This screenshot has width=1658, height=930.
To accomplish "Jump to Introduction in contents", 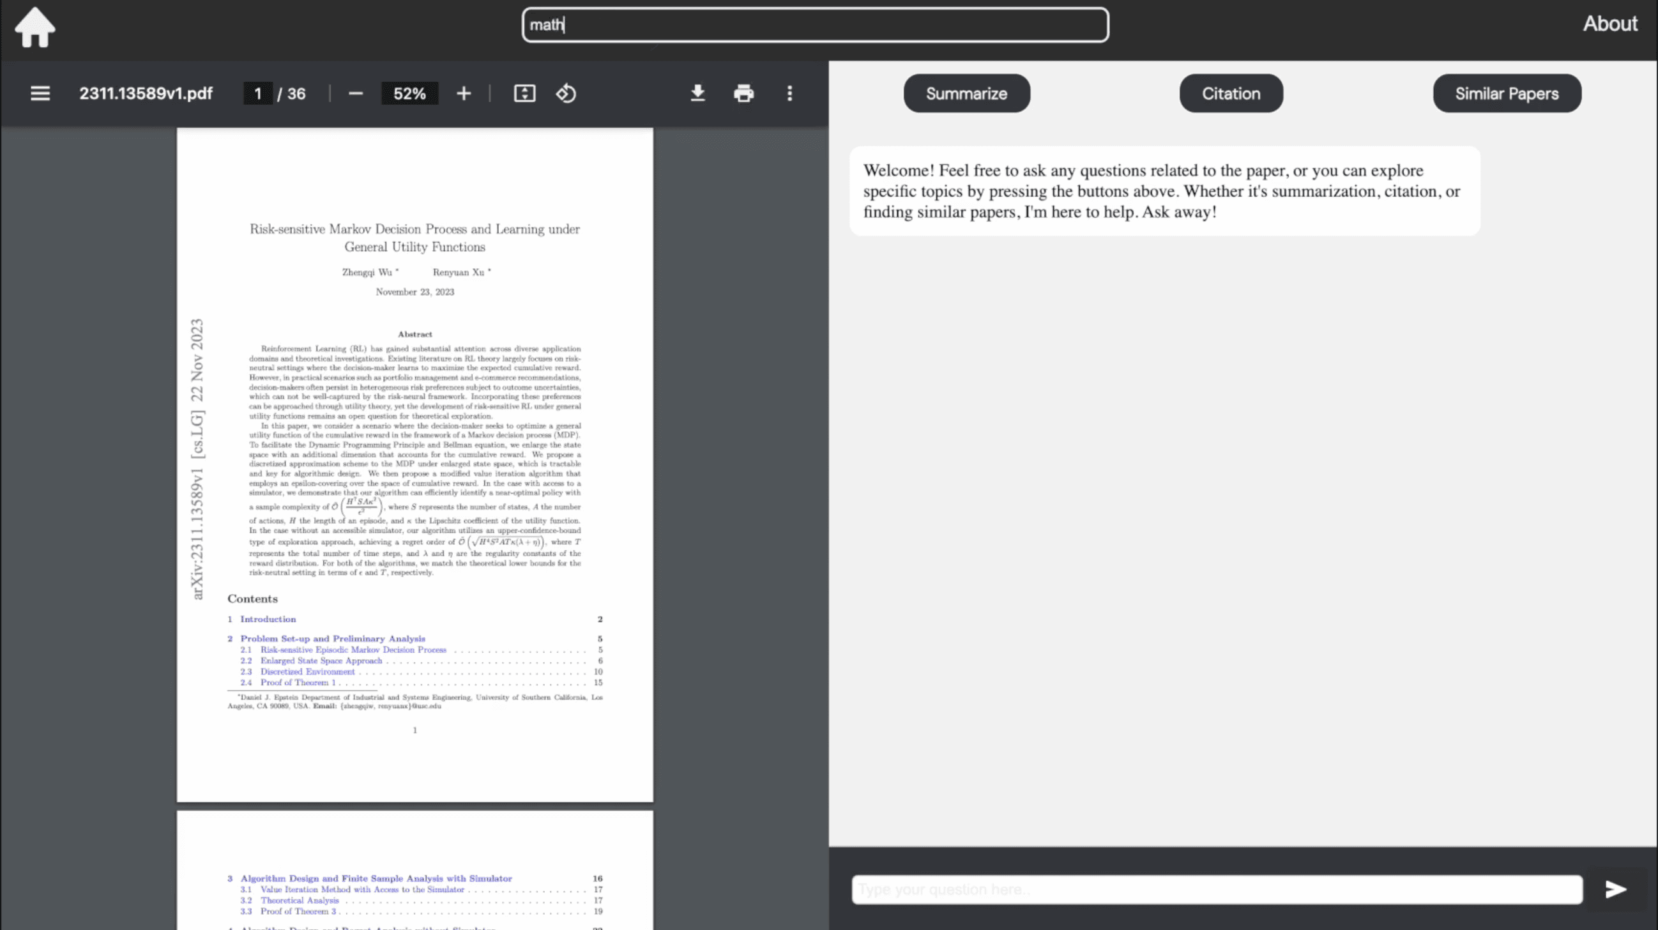I will coord(268,619).
